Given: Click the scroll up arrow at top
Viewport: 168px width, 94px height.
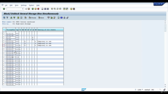Looking at the screenshot, I should [165, 21].
